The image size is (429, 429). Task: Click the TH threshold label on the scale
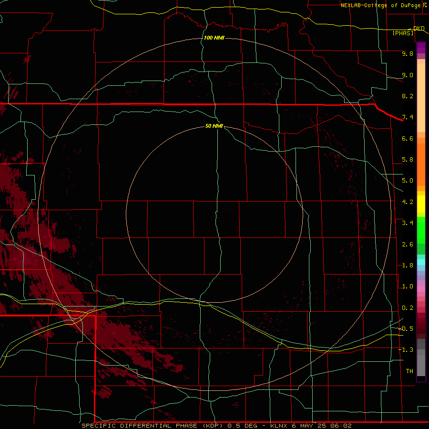coord(409,371)
